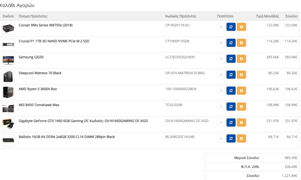Click quantity field for MSI B450 Tomahawk
The width and height of the screenshot is (301, 180).
221,107
